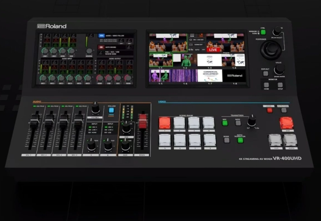
Task: Tap the 0.5s transition time on touchscreen
Action: [x=191, y=50]
